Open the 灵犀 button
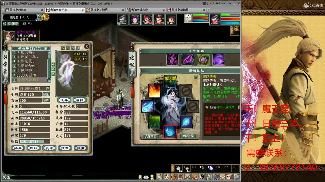This screenshot has height=182, width=325. (49, 148)
